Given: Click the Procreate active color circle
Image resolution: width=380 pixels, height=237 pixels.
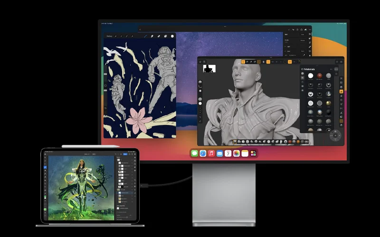Looking at the screenshot, I should coord(172,36).
